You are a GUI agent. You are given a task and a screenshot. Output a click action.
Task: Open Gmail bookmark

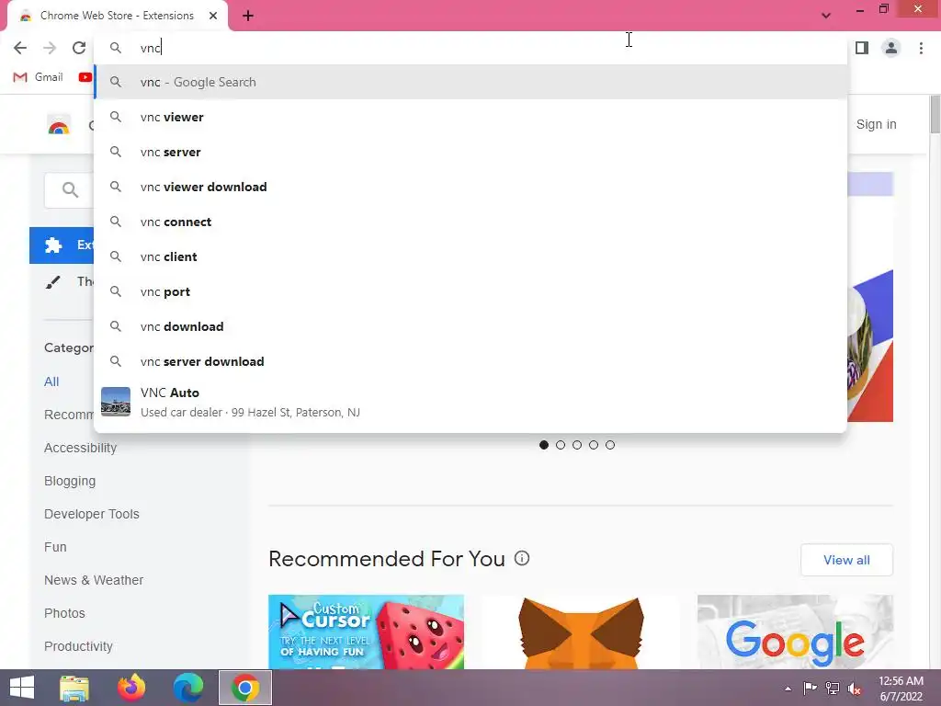39,77
